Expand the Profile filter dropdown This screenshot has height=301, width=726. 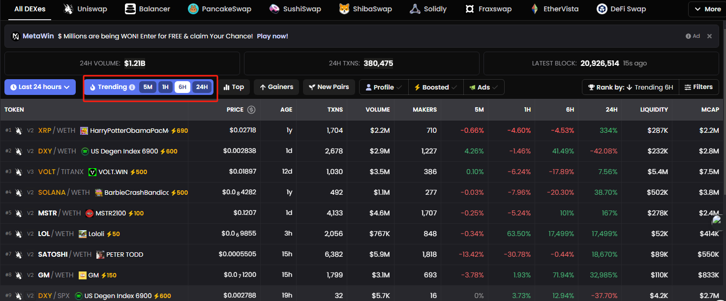click(384, 87)
